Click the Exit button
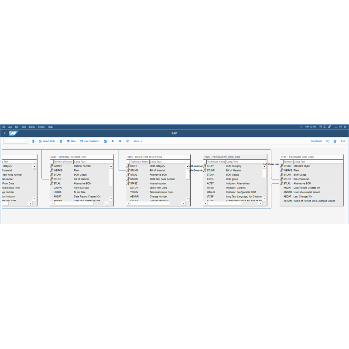Viewport: 349px width, 349px height. tap(343, 141)
